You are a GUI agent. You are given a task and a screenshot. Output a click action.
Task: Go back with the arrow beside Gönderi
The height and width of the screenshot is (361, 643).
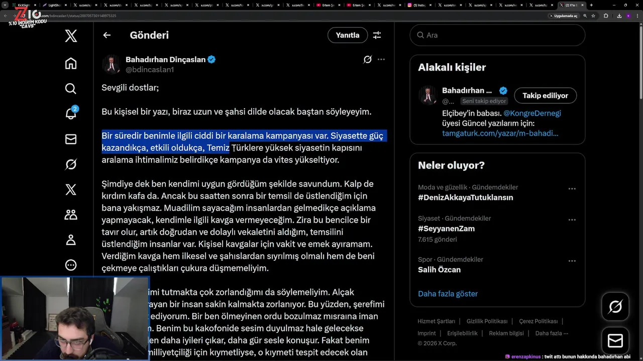[106, 35]
